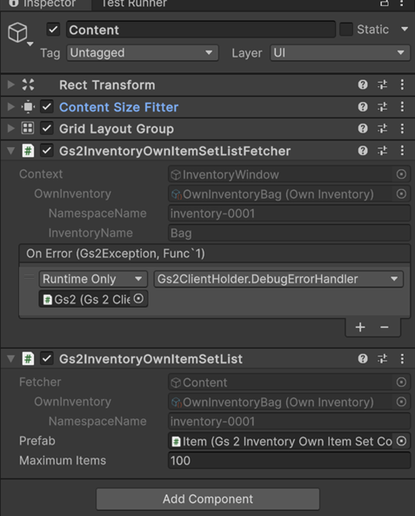Open object picker for Prefab field
Image resolution: width=415 pixels, height=516 pixels.
point(401,441)
